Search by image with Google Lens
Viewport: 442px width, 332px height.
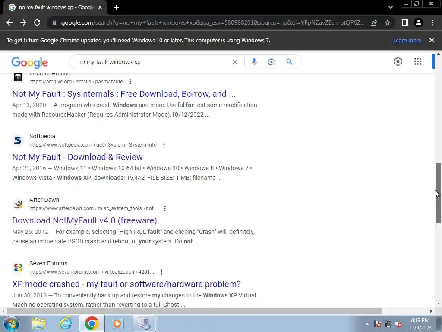(x=271, y=62)
